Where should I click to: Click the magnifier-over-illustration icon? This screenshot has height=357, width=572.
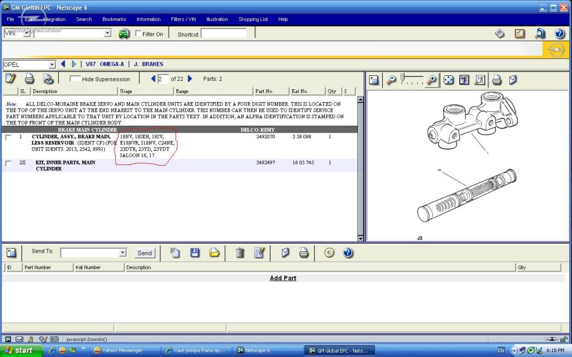tap(480, 80)
